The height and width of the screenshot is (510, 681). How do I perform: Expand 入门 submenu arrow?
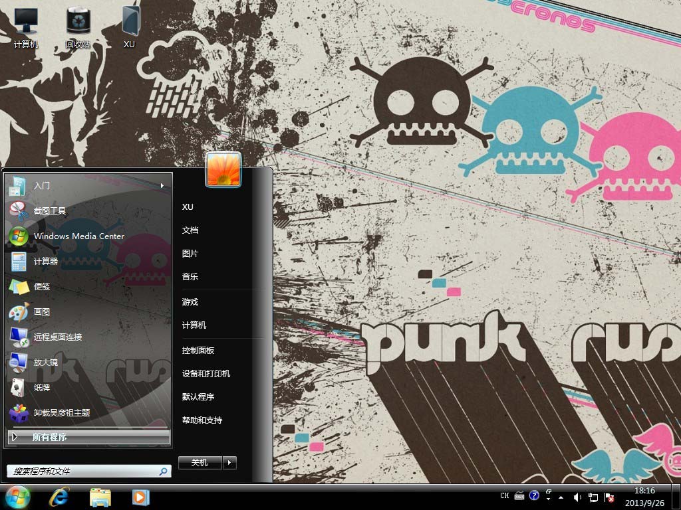click(x=162, y=186)
